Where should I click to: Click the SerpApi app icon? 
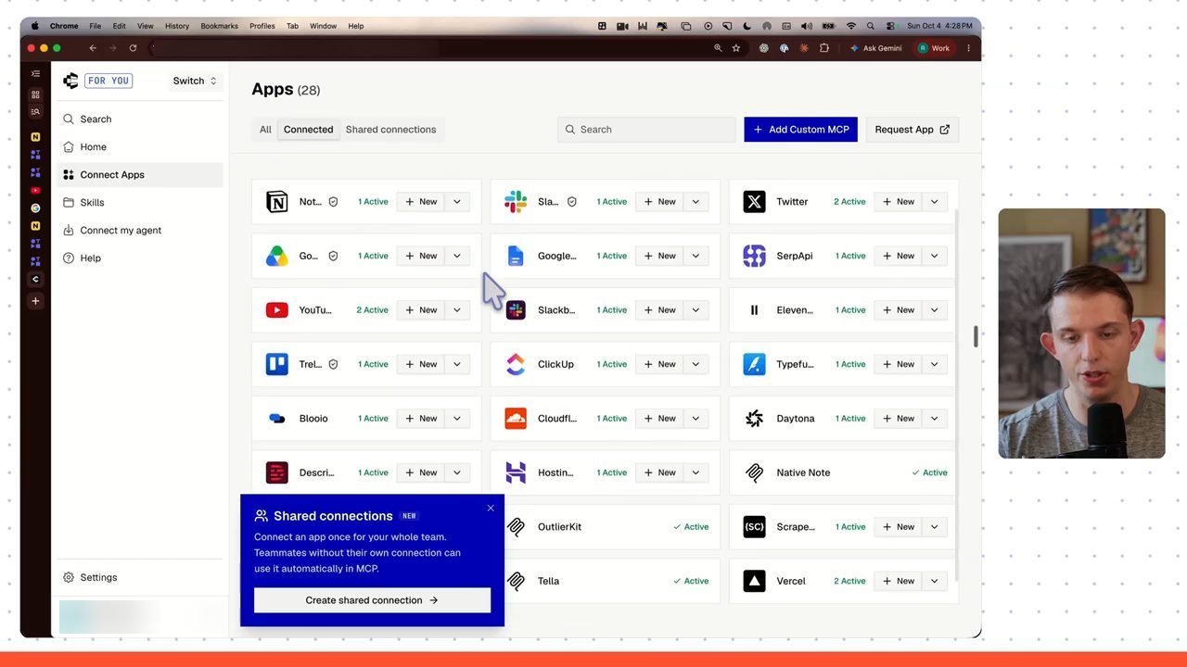[754, 256]
